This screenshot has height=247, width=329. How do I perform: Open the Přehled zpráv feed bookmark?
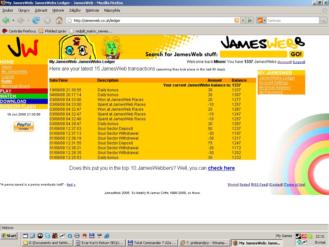coord(52,31)
